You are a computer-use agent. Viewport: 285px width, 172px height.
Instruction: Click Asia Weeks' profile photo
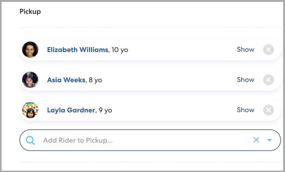[30, 80]
